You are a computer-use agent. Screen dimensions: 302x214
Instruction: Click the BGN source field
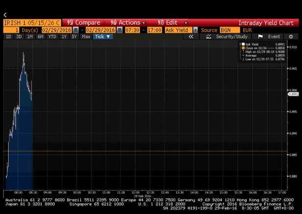coord(227,30)
